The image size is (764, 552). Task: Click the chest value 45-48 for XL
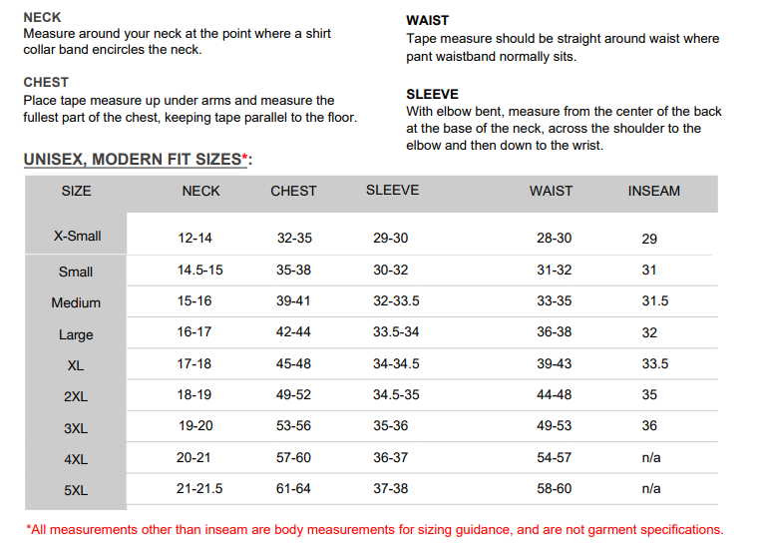(x=293, y=364)
